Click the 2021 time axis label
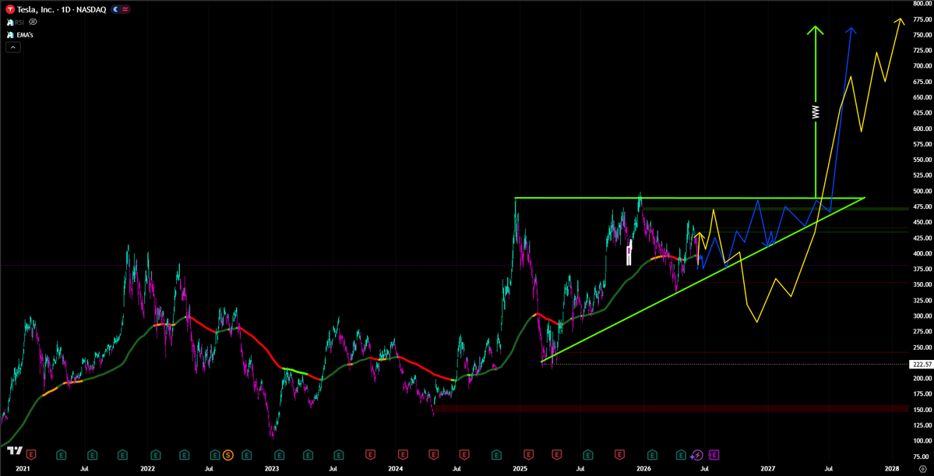Image resolution: width=934 pixels, height=476 pixels. click(23, 469)
